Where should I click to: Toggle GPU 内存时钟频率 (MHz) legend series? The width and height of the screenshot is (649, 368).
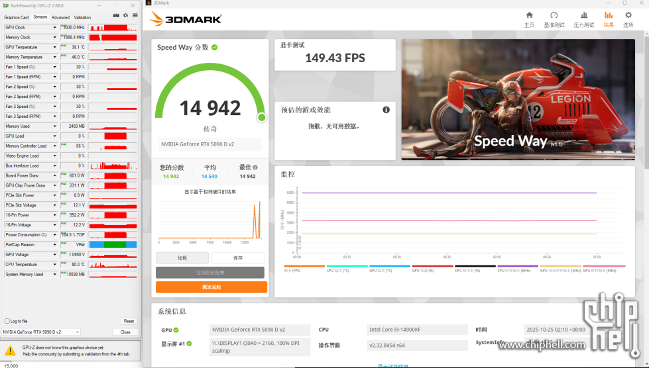point(560,269)
